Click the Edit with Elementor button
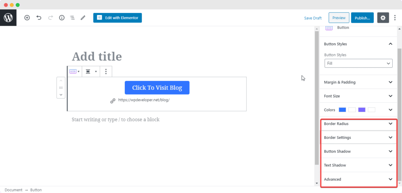 click(117, 18)
